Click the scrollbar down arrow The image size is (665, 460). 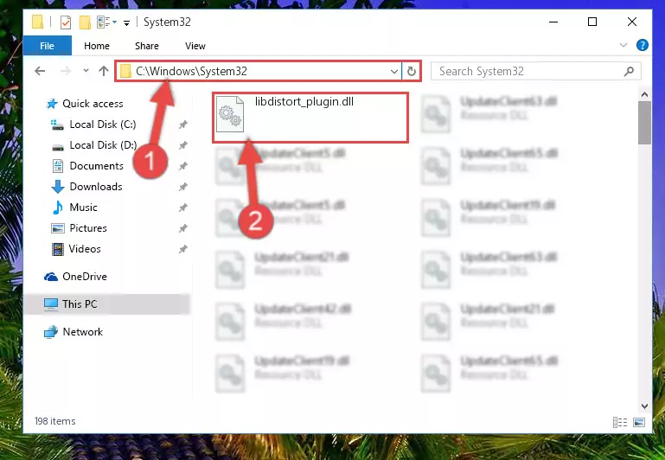[x=644, y=406]
